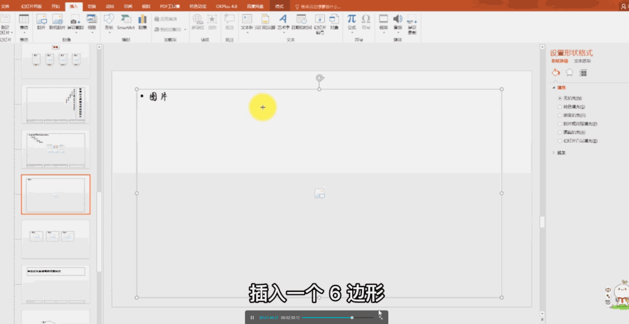The width and height of the screenshot is (629, 324).
Task: Click the 图片 bullet text in placeholder
Action: tap(159, 97)
